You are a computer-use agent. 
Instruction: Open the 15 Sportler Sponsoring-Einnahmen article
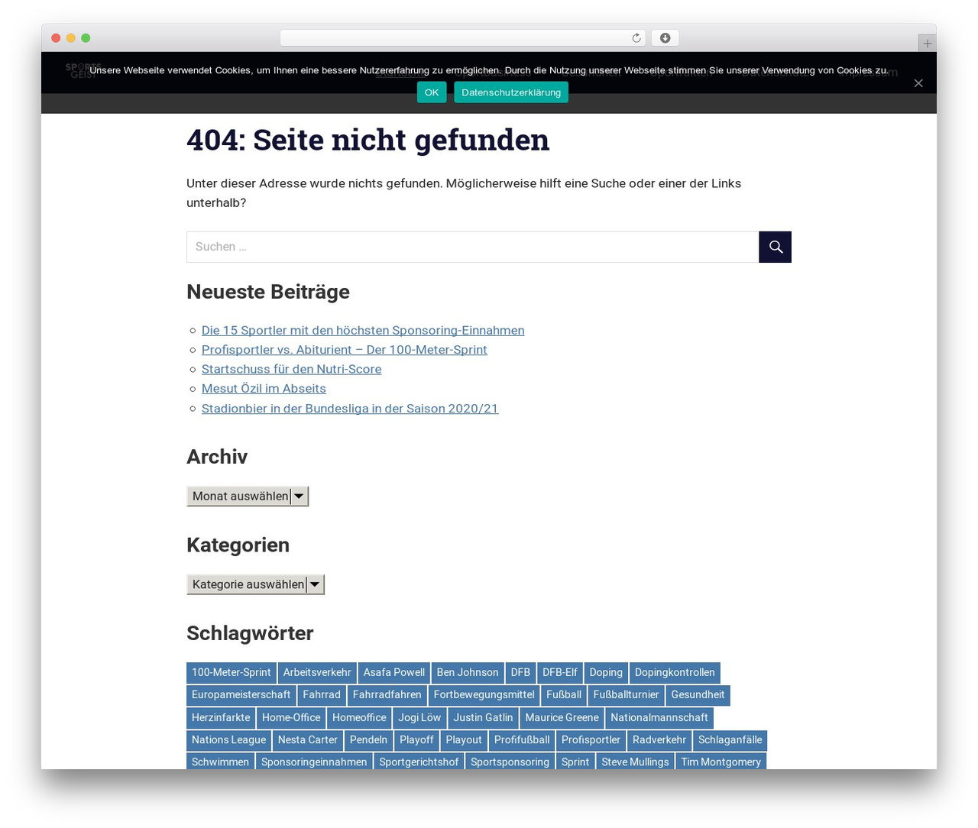click(x=363, y=330)
